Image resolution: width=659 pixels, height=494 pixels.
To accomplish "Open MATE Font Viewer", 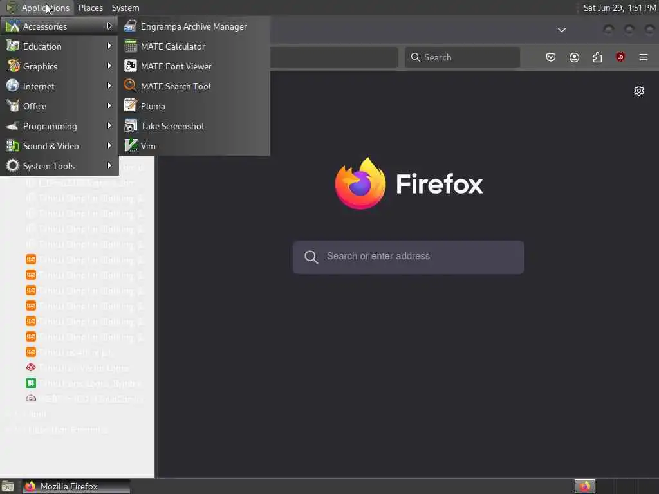I will coord(194,66).
